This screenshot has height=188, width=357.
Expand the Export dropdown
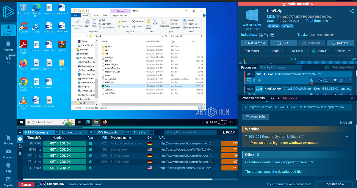point(343,51)
